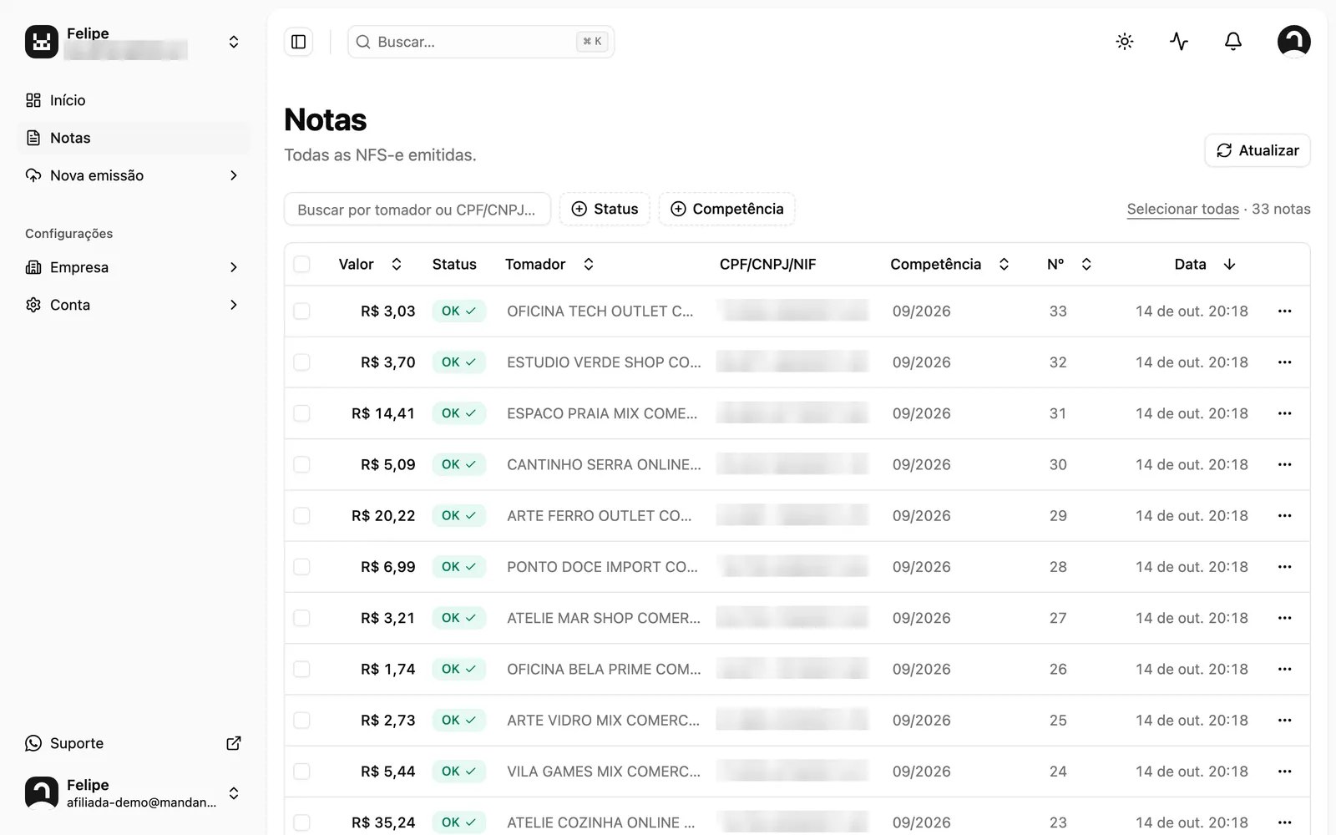Select the R$ 3,70 note checkbox

click(x=302, y=362)
